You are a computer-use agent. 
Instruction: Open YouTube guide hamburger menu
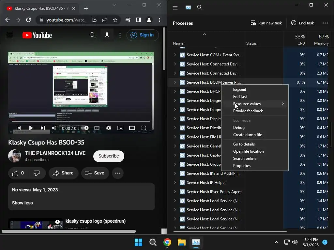click(9, 35)
